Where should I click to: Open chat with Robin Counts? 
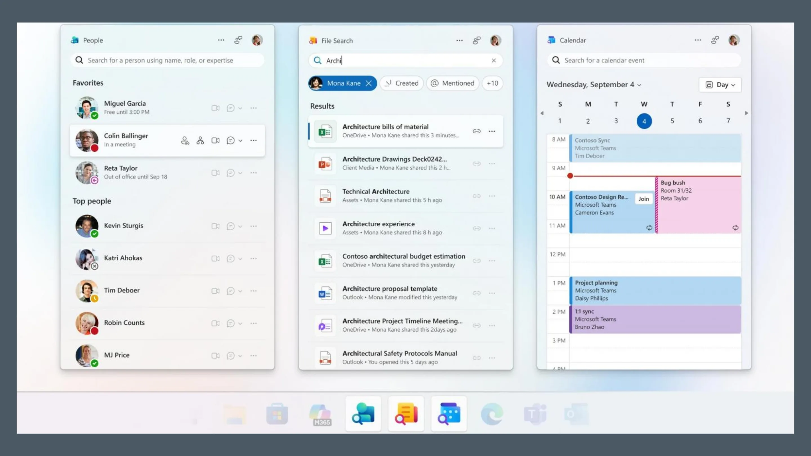(230, 323)
